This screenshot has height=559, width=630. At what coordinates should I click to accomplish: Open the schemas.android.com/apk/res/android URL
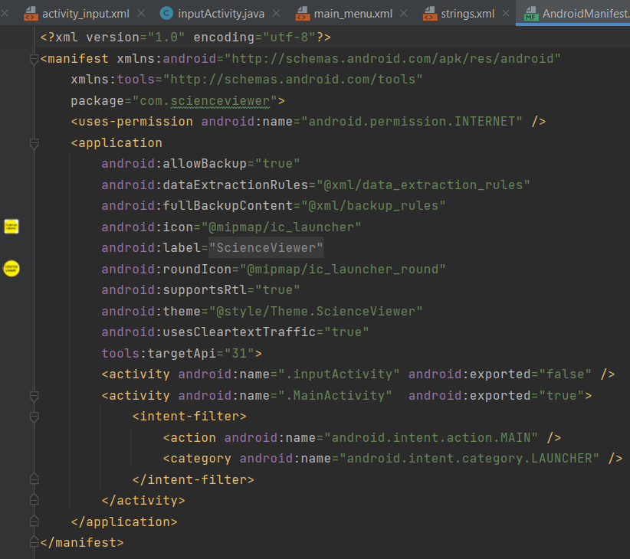pos(399,57)
